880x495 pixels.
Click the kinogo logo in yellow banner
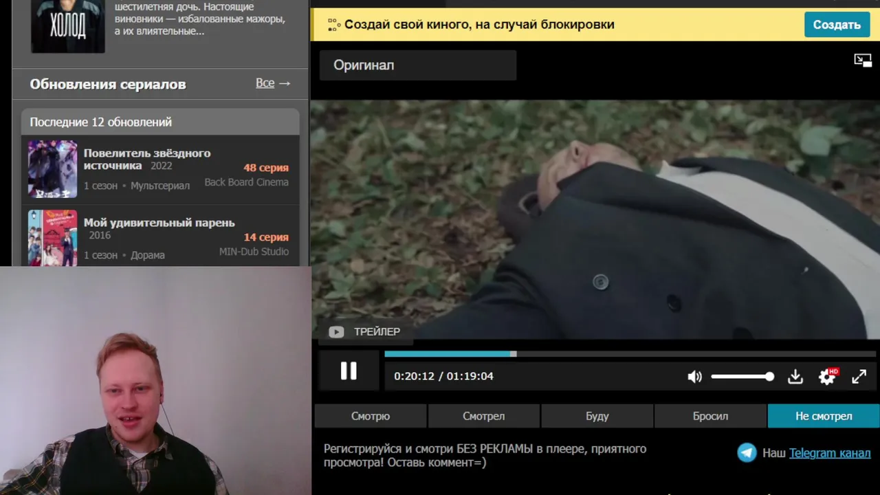pos(334,25)
